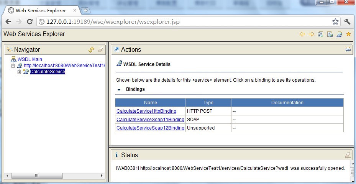Click the Name column header
This screenshot has height=184, width=356.
tap(150, 103)
